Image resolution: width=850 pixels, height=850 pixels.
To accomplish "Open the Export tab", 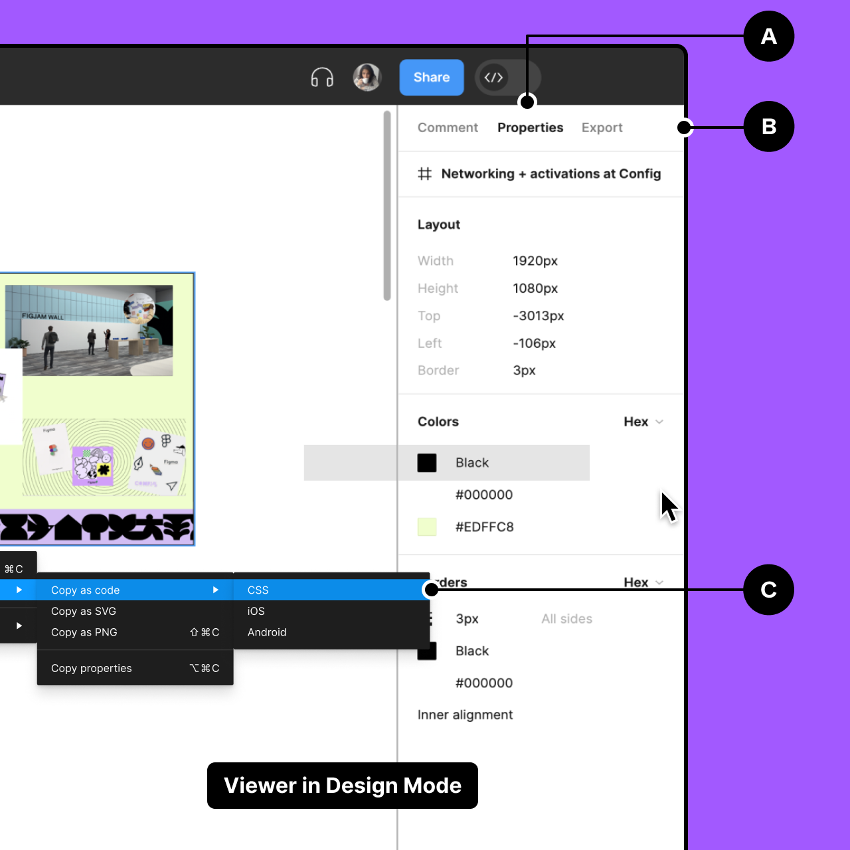I will (x=602, y=127).
